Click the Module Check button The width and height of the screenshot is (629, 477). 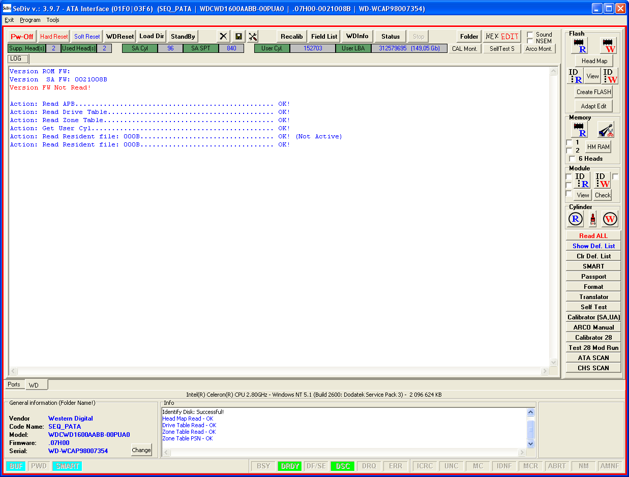(603, 195)
